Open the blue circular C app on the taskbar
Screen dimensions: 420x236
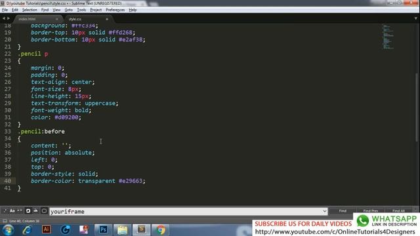pos(65,230)
